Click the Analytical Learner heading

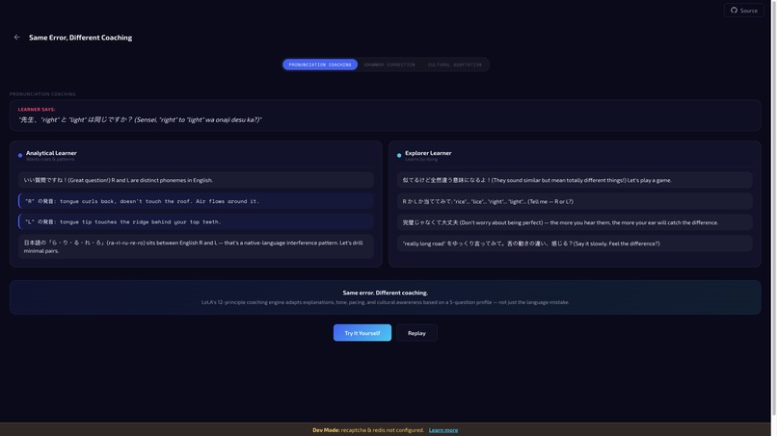[51, 153]
